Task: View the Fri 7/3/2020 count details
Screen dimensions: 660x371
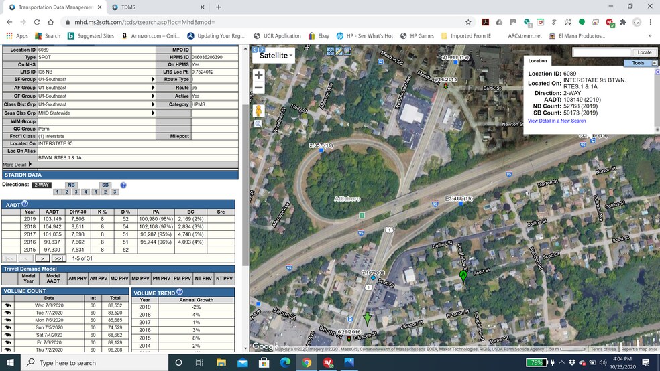Action: [x=7, y=342]
